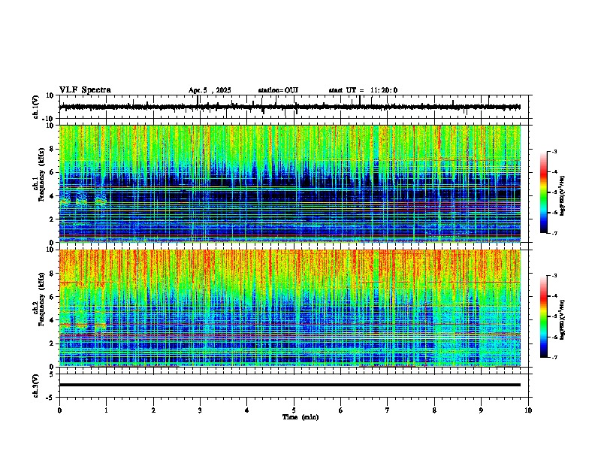Click the ch.1 spectrogram image
The image size is (595, 460).
pyautogui.click(x=290, y=183)
